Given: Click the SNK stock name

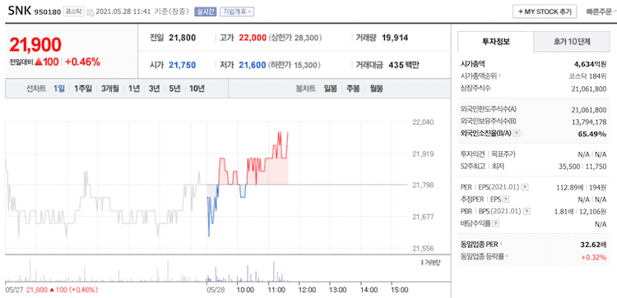Looking at the screenshot, I should tap(20, 11).
